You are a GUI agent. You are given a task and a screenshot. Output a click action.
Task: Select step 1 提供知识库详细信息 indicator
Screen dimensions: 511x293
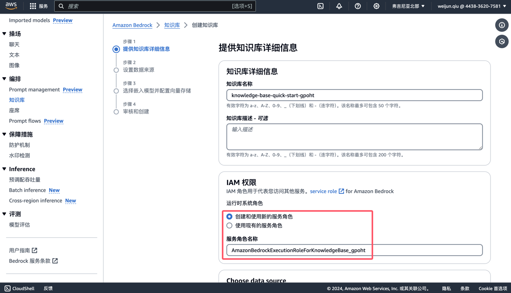click(116, 49)
